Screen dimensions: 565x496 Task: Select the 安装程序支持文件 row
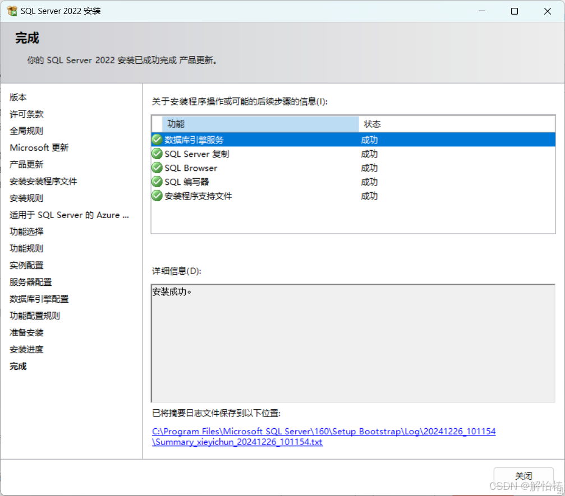(x=353, y=196)
